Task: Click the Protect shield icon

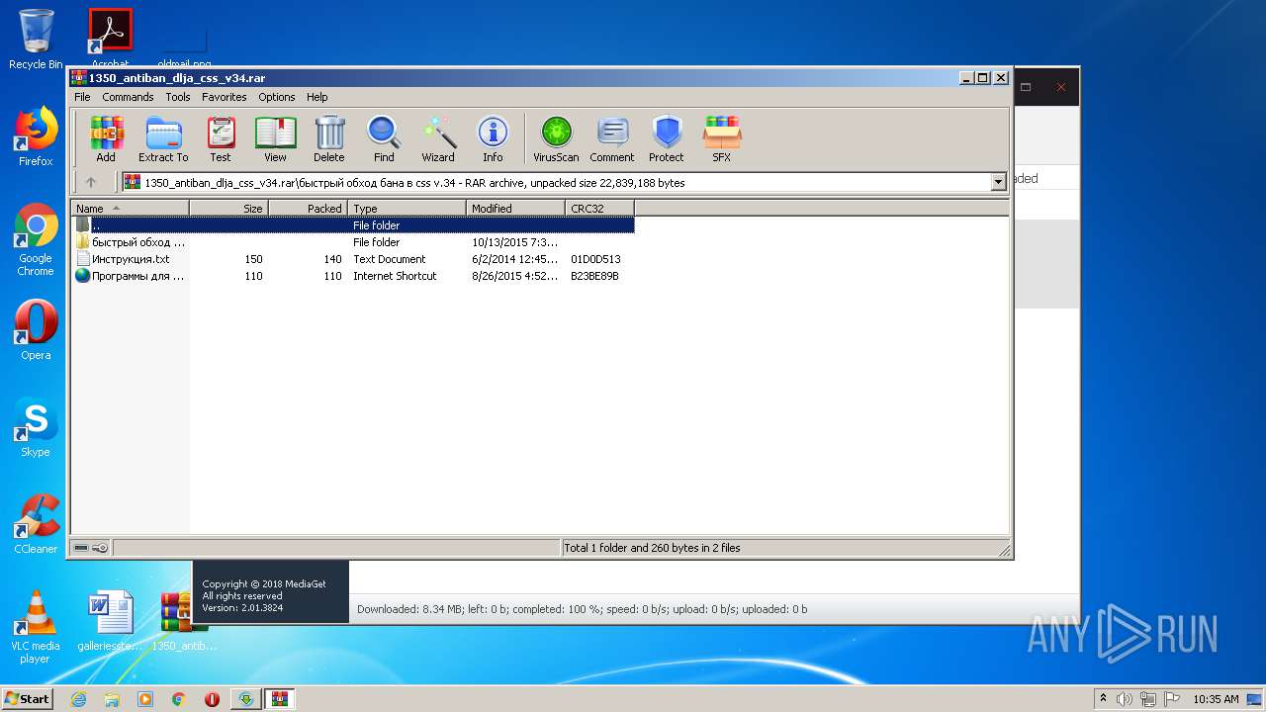Action: 667,139
